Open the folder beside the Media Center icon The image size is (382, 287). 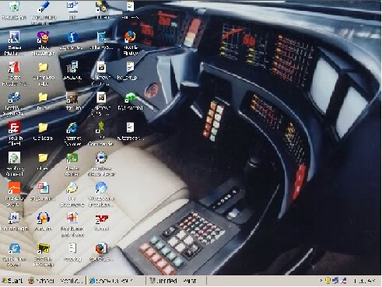click(43, 158)
